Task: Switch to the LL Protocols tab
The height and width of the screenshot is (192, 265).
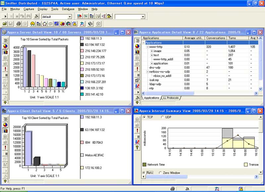Action: (171, 98)
